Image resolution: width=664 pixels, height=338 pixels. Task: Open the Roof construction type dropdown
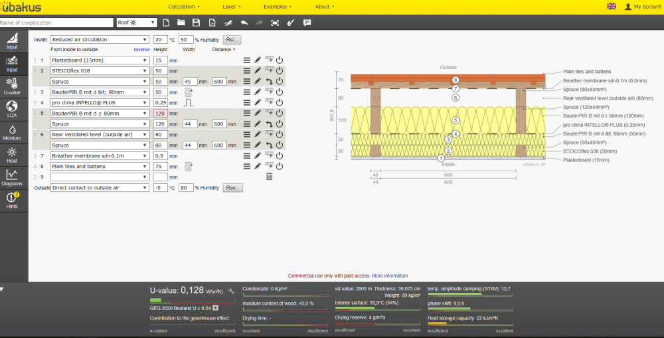point(137,23)
